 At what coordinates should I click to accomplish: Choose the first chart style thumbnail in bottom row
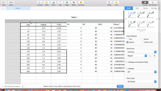click(x=132, y=24)
